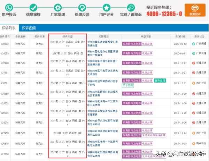Click the 电瓶故障 tag in row 437920
209x161 pixels.
pyautogui.click(x=147, y=63)
